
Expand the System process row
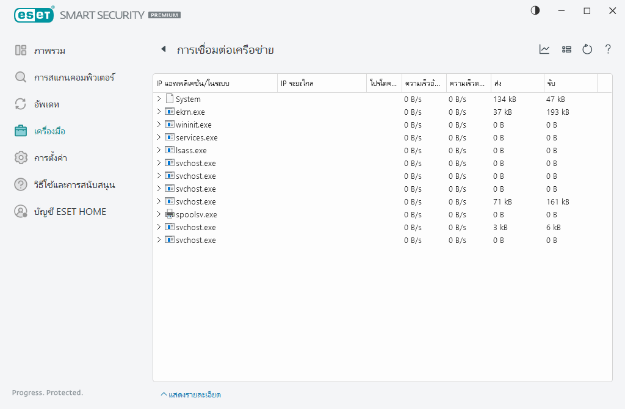click(160, 98)
